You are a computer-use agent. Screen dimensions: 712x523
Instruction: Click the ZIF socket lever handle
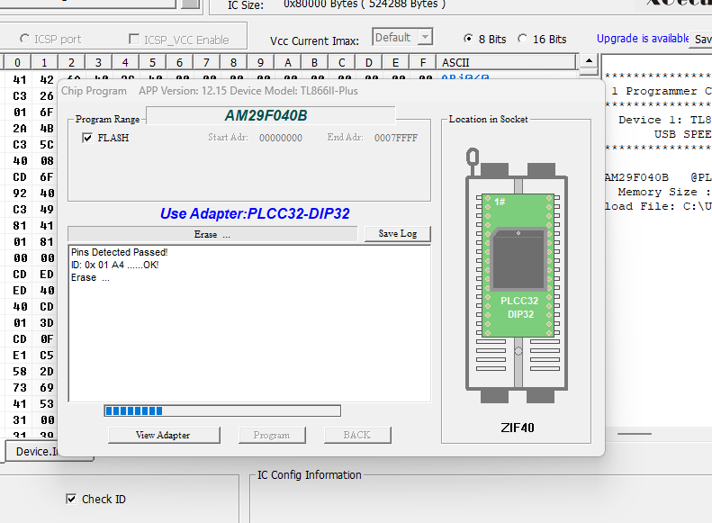click(x=469, y=160)
